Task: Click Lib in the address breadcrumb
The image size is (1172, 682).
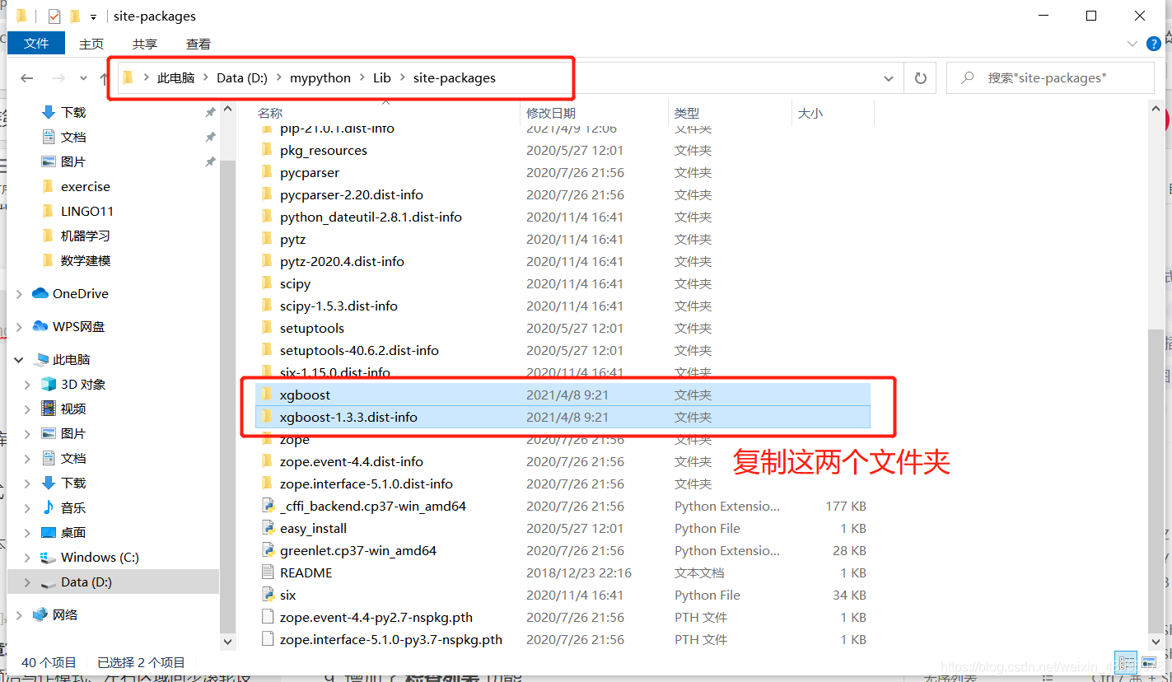Action: (x=382, y=78)
